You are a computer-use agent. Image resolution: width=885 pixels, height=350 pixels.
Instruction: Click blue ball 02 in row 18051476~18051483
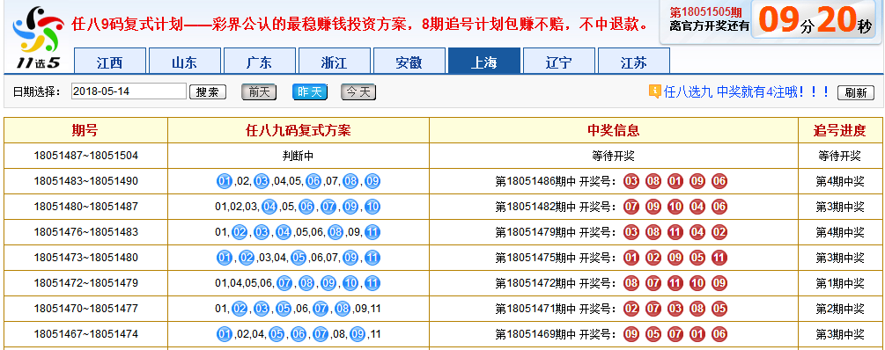coord(240,232)
